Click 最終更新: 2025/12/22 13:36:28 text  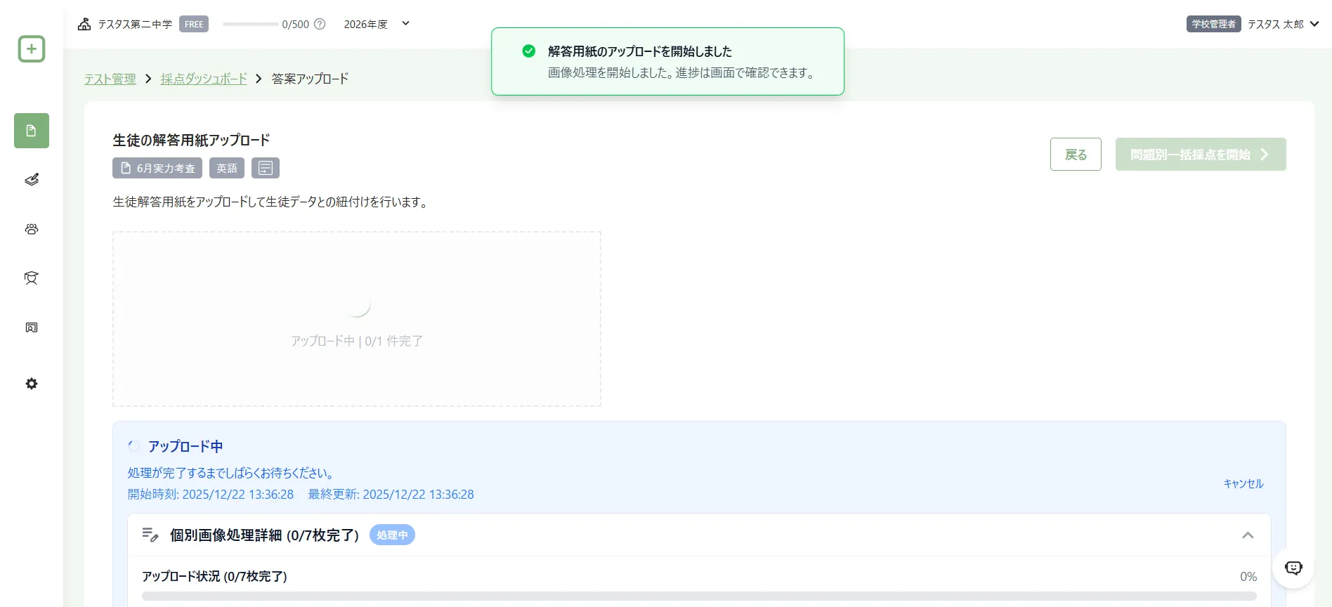[x=391, y=494]
